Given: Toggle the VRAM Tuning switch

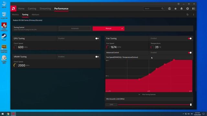Looking at the screenshot, I should pos(97,57).
